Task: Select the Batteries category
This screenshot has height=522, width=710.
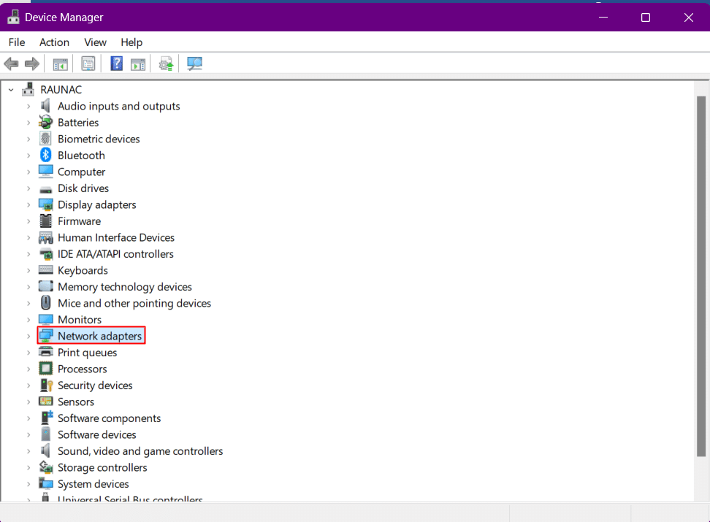Action: pos(78,122)
